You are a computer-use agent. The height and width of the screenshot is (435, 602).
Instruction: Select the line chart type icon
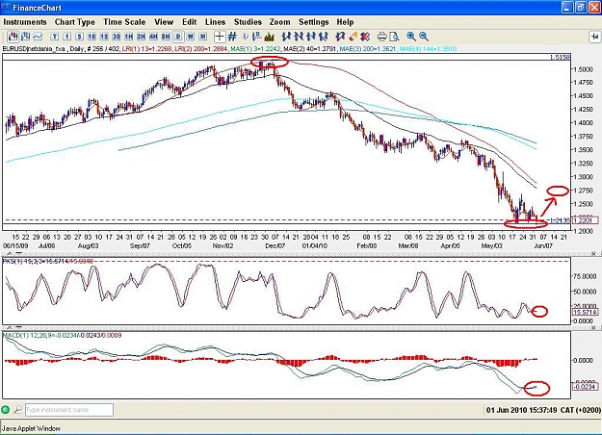coord(38,37)
